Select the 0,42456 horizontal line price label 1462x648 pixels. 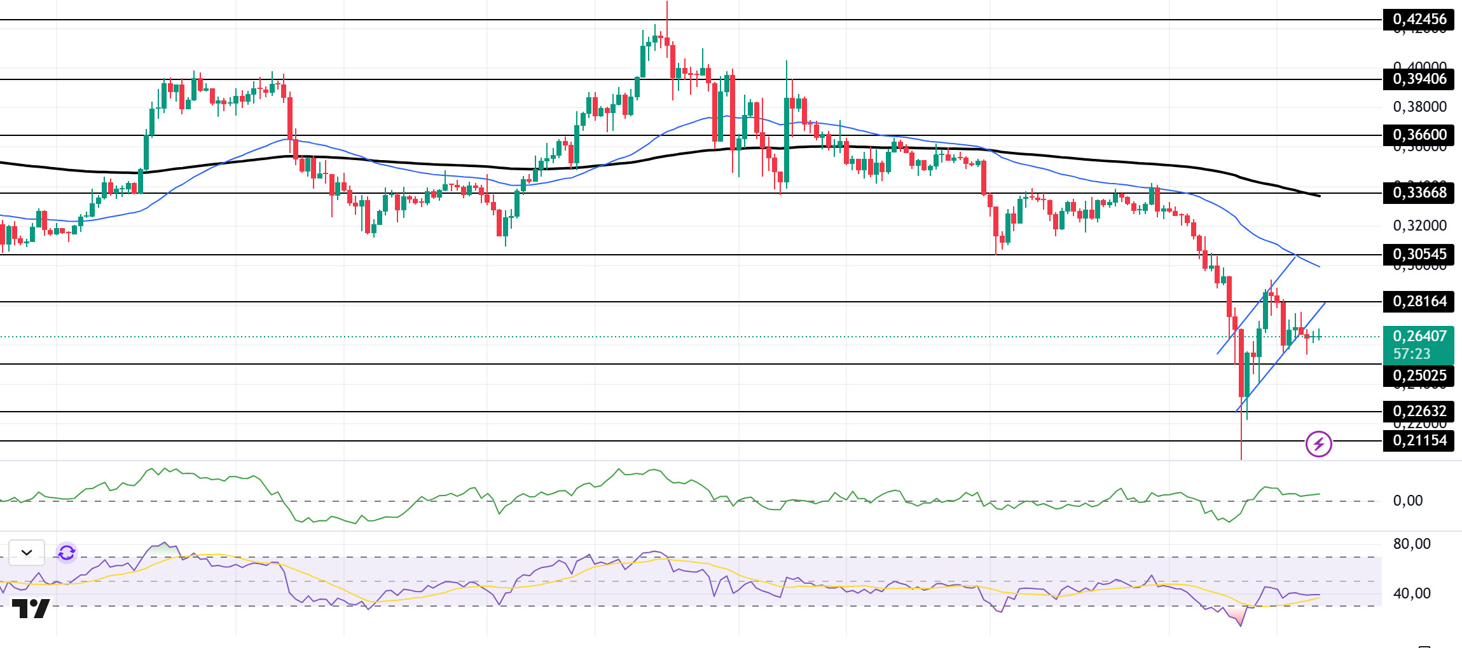pos(1419,19)
